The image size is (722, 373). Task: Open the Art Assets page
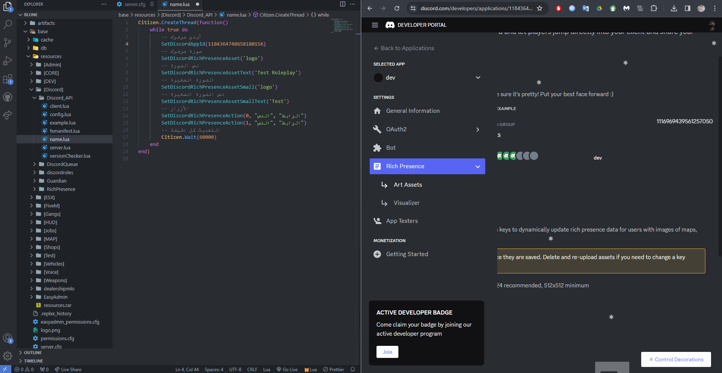[408, 185]
